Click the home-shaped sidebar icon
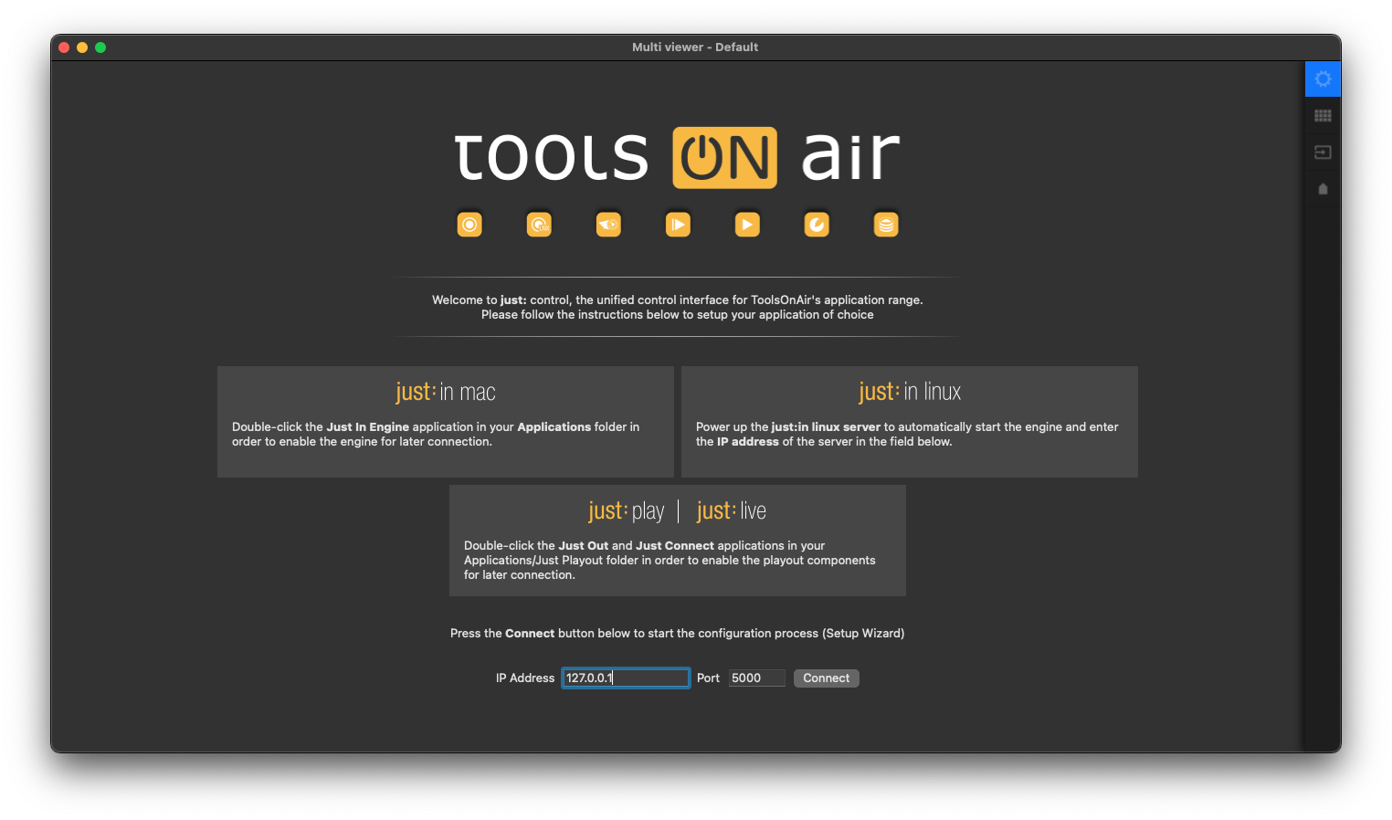Viewport: 1392px width, 820px height. tap(1323, 189)
